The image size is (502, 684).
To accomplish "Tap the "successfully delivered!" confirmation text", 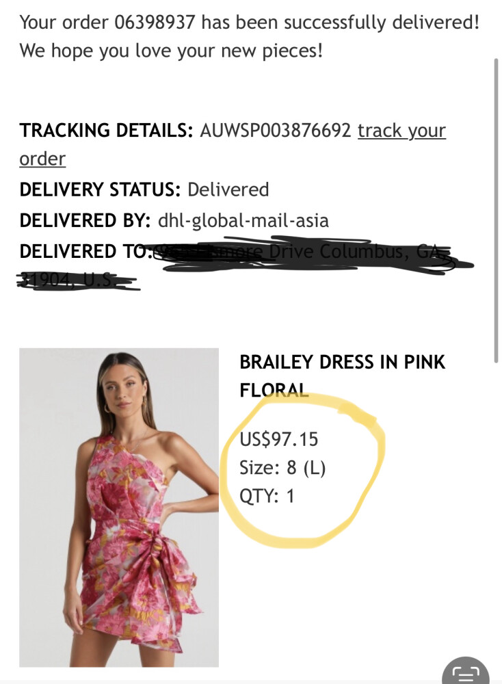I will [x=382, y=22].
